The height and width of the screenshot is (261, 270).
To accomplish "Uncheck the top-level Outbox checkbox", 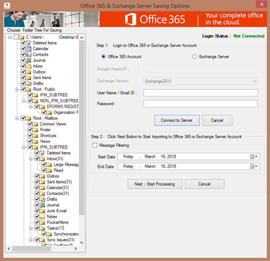I will pos(23,72).
